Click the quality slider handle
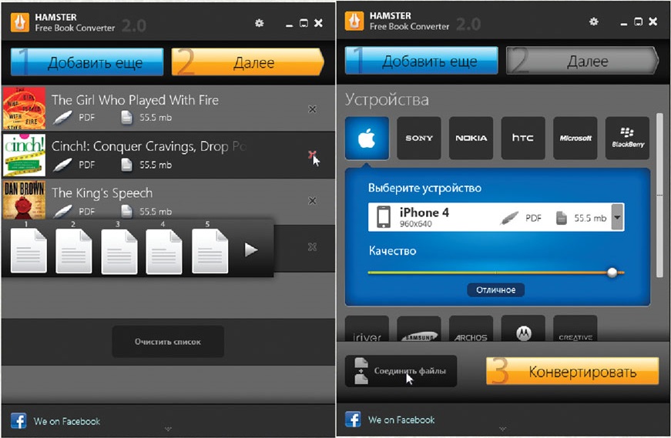This screenshot has width=671, height=438. [x=612, y=272]
